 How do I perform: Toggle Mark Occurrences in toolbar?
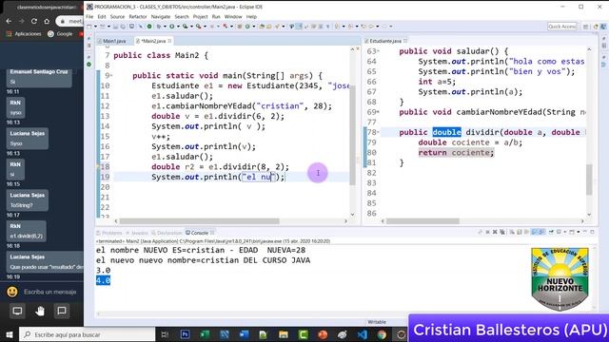click(x=299, y=27)
